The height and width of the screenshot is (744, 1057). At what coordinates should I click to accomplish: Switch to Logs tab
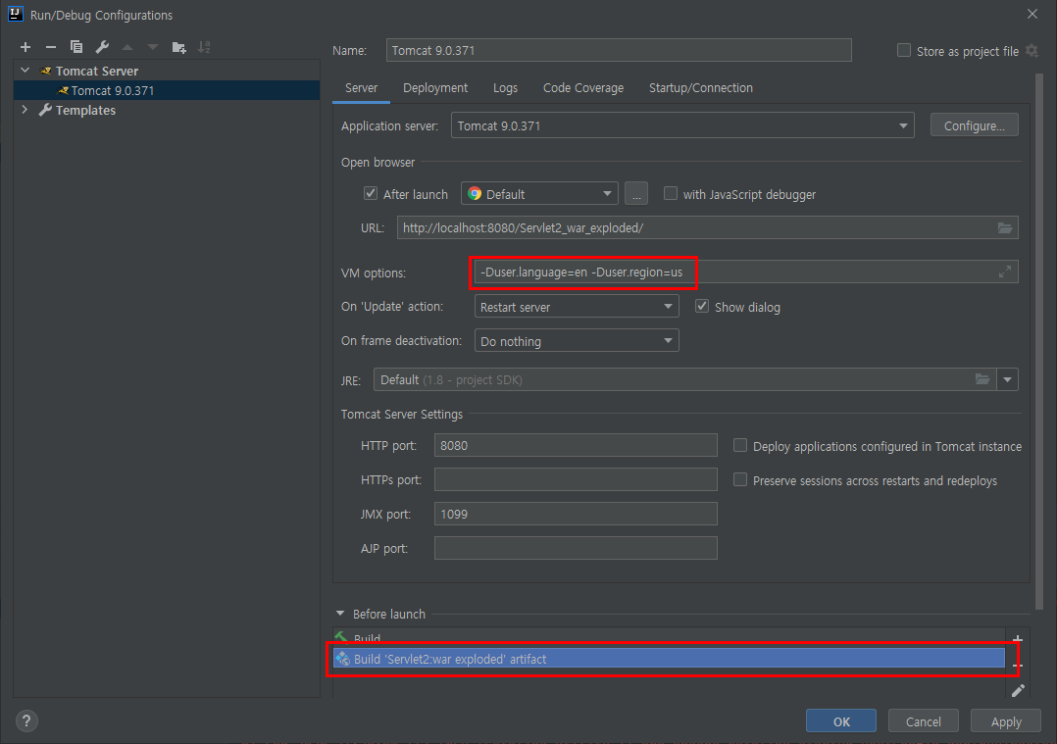(x=505, y=87)
